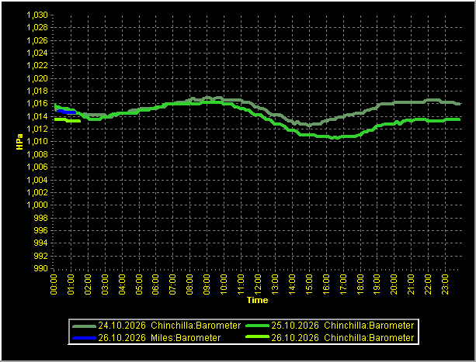Click the 996 y-axis label
This screenshot has height=362, width=476.
[x=42, y=230]
